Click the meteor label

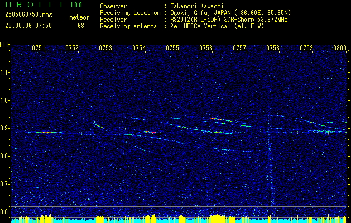click(79, 17)
